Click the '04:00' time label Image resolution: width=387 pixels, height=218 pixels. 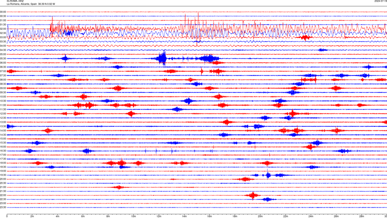(x=3, y=46)
